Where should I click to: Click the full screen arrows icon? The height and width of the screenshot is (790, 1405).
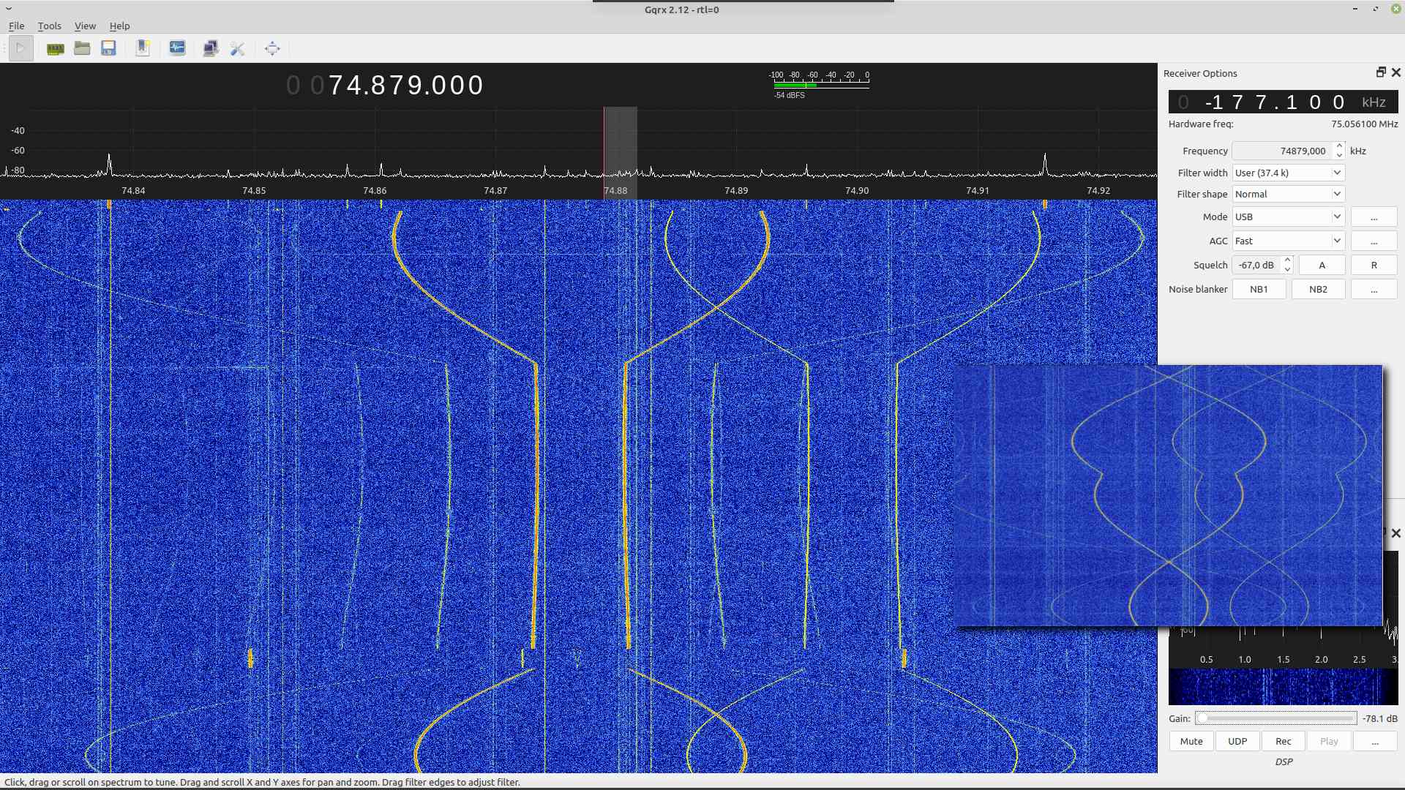pyautogui.click(x=272, y=48)
